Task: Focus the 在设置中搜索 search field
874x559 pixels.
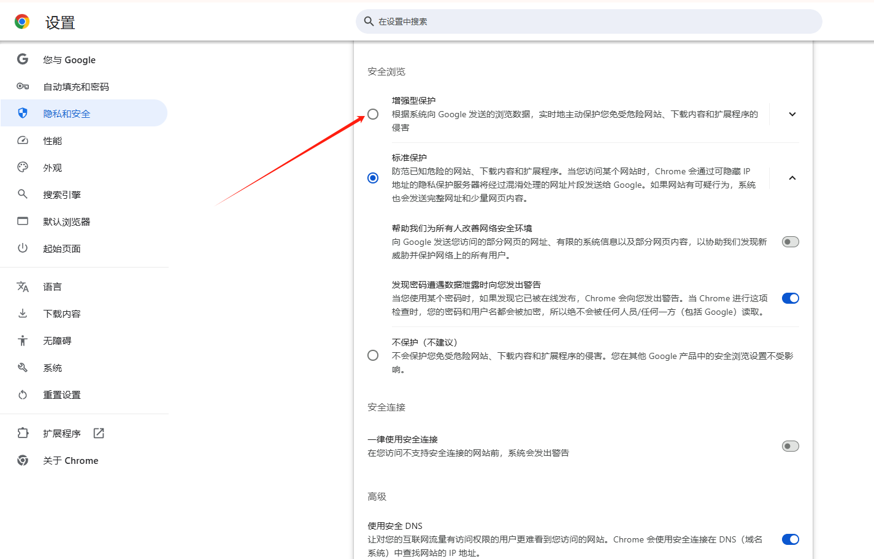Action: click(589, 21)
